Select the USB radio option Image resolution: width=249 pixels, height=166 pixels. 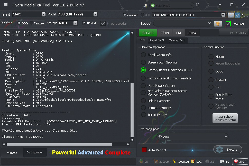pyautogui.click(x=142, y=15)
